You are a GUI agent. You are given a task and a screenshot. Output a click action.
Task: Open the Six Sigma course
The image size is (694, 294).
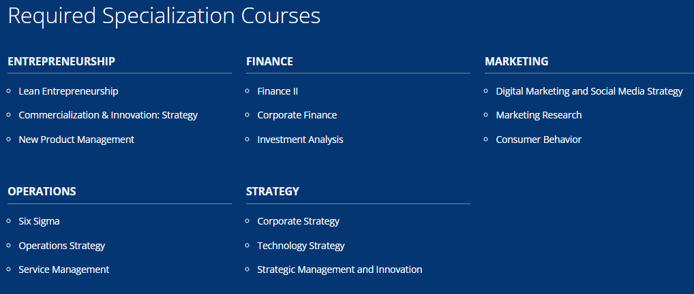[x=39, y=221]
